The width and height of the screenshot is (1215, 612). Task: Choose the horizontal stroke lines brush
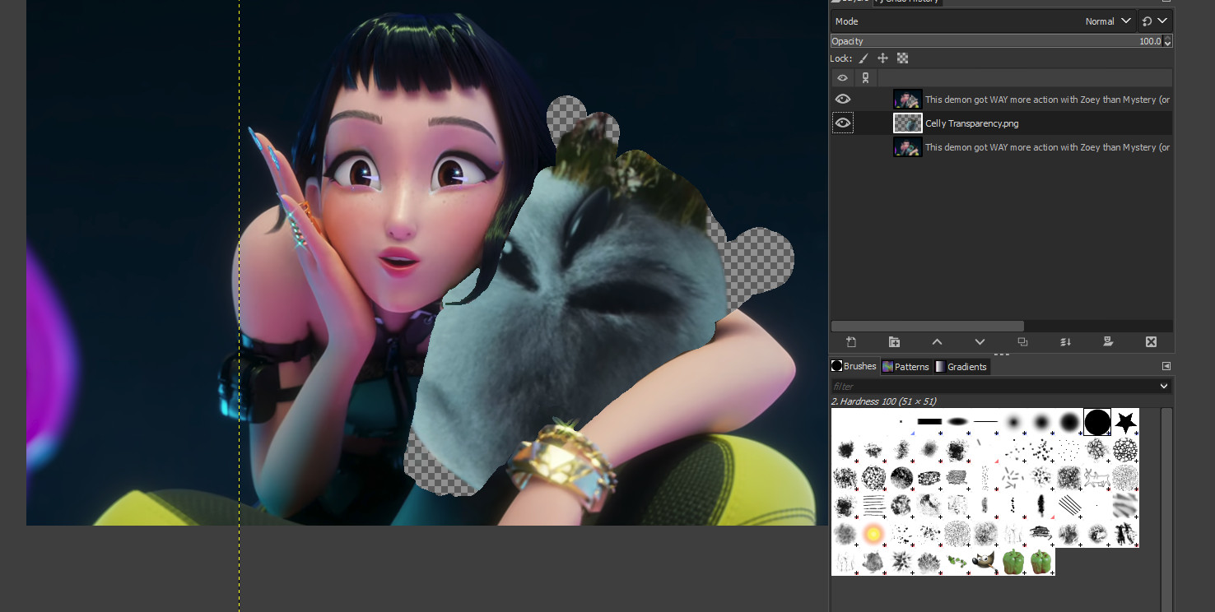(x=873, y=506)
